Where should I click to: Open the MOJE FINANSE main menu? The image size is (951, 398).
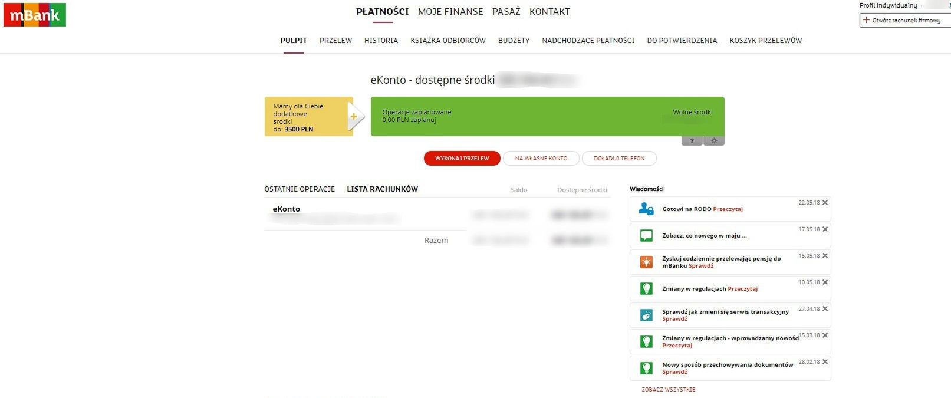pos(450,11)
